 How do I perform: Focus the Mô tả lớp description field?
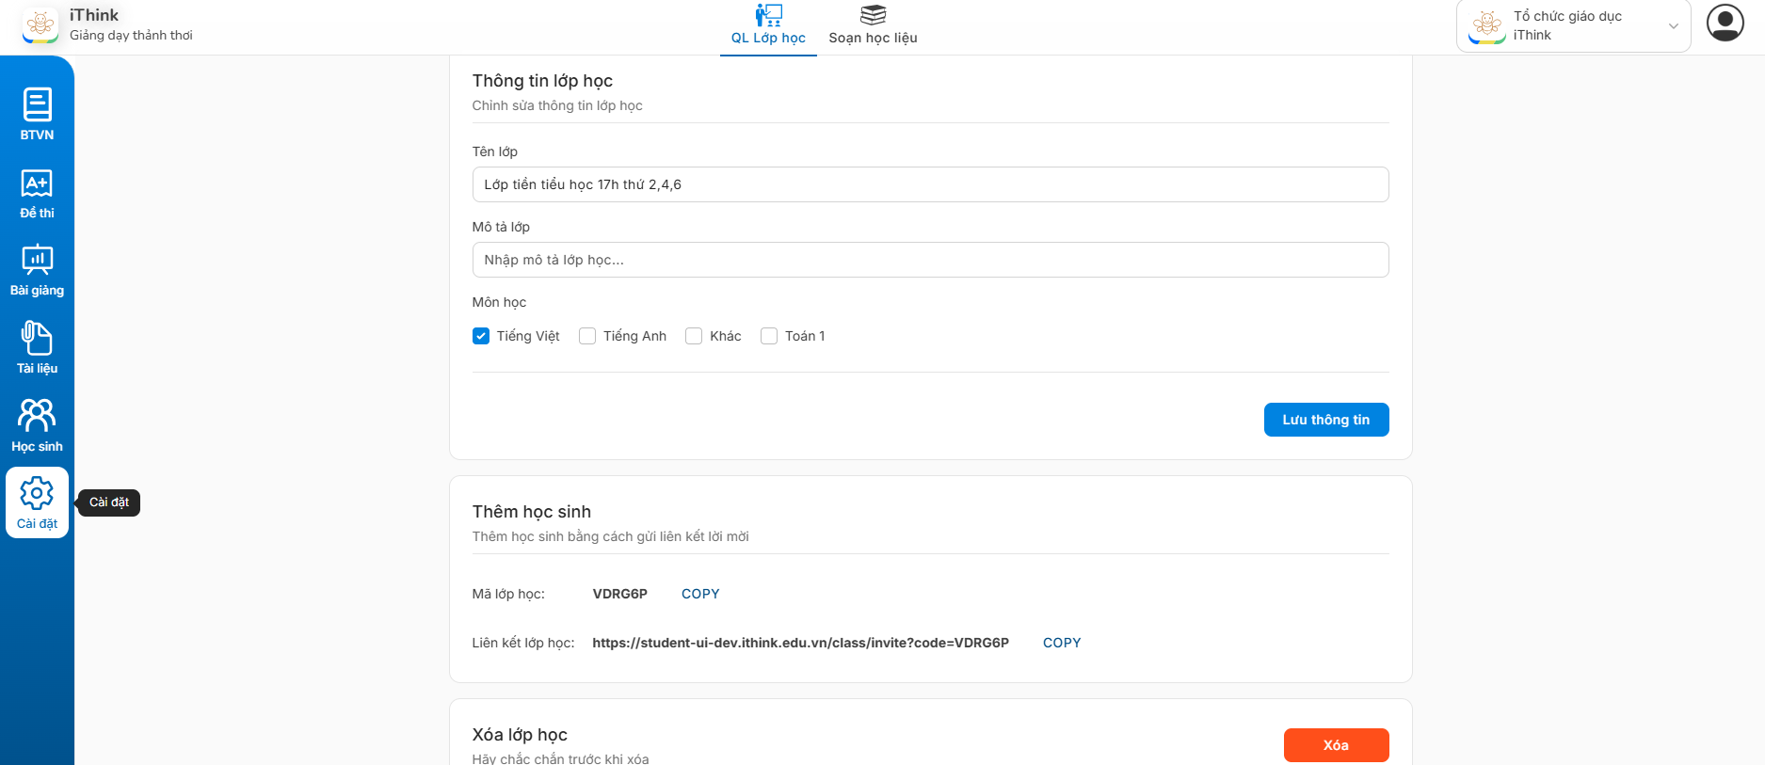[x=930, y=260]
